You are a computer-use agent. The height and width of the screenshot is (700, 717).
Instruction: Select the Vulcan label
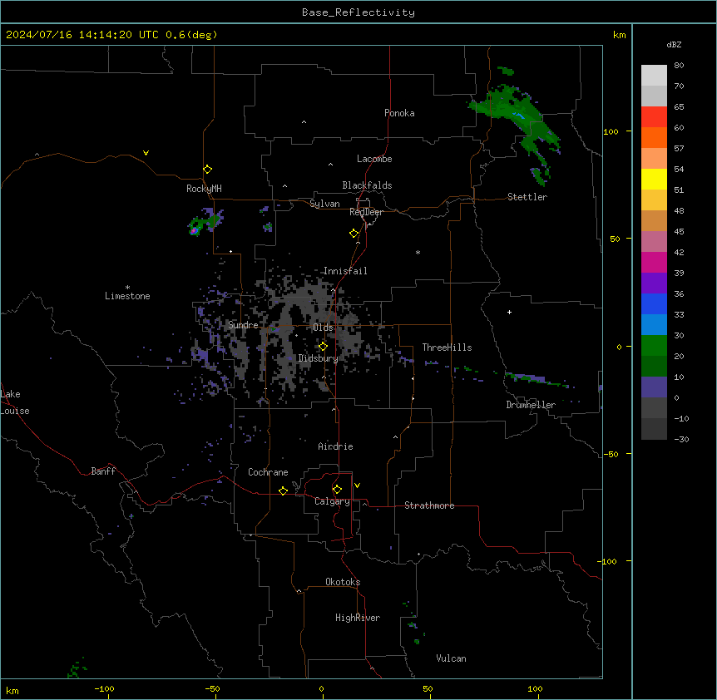click(x=451, y=658)
